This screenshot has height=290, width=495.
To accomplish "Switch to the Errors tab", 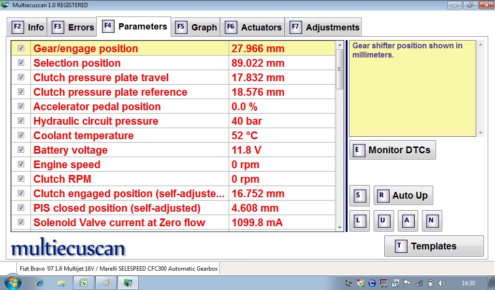I will tap(72, 27).
